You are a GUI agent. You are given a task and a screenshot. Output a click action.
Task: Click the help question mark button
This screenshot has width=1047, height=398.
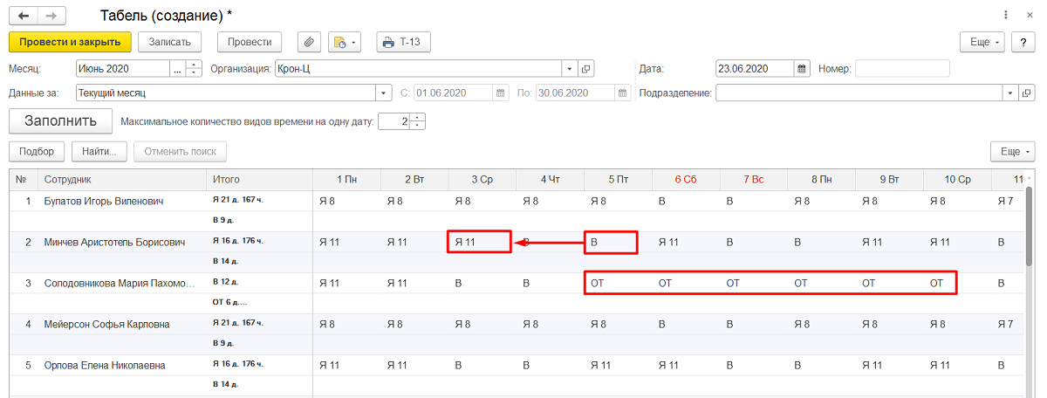click(1023, 42)
